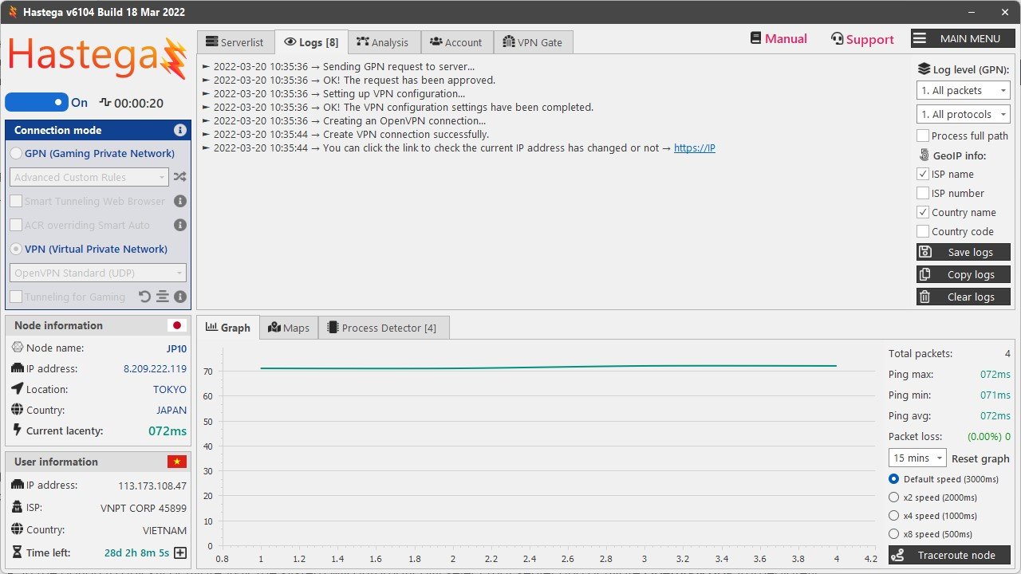Enable the Process full path checkbox

(x=923, y=136)
